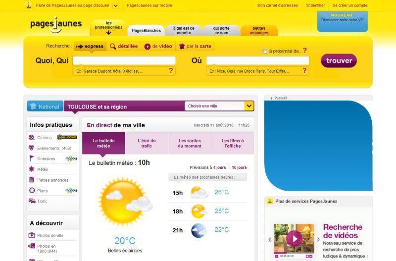Open the 'petites annonces' tab
Viewport: 396px width, 261px height.
(x=259, y=31)
